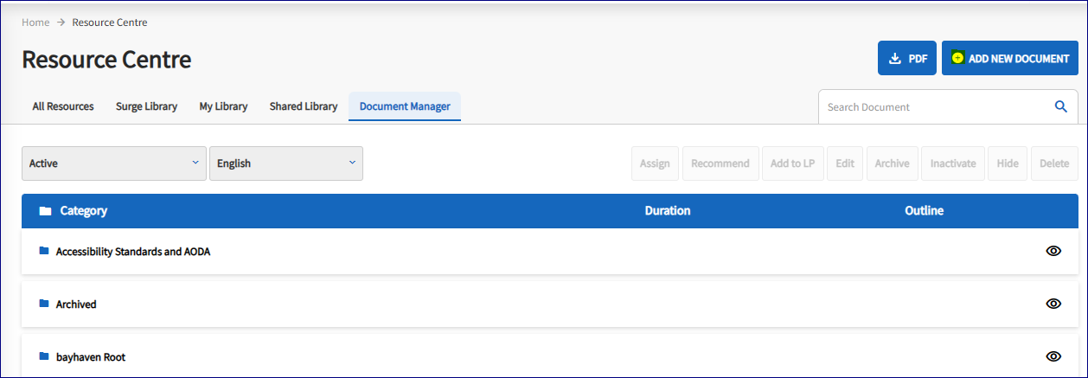Screen dimensions: 1088x378
Task: Switch to Surge Library tab
Action: [146, 106]
